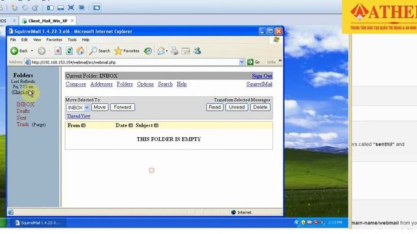The width and height of the screenshot is (417, 234).
Task: Click the 'THIS FOLDER IS EMPTY' message text
Action: [x=169, y=139]
